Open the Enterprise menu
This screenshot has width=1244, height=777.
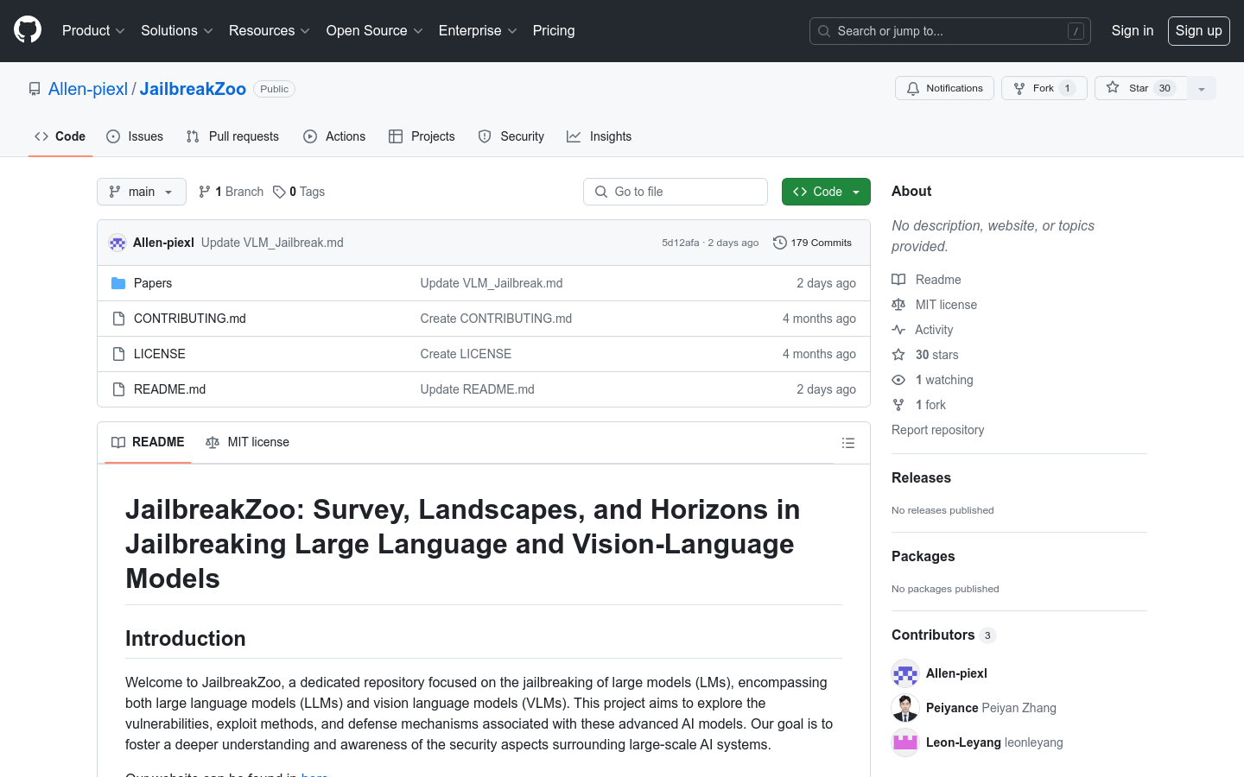tap(478, 30)
